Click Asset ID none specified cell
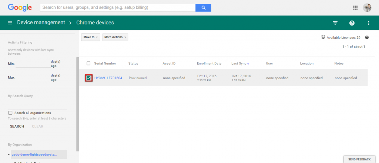379x163 pixels. point(174,78)
